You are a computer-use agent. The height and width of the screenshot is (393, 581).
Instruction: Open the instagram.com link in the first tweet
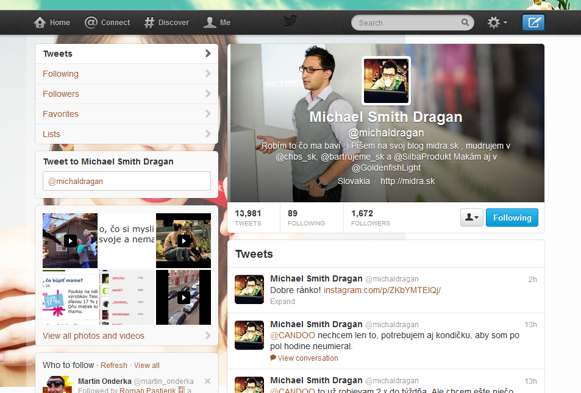point(382,290)
